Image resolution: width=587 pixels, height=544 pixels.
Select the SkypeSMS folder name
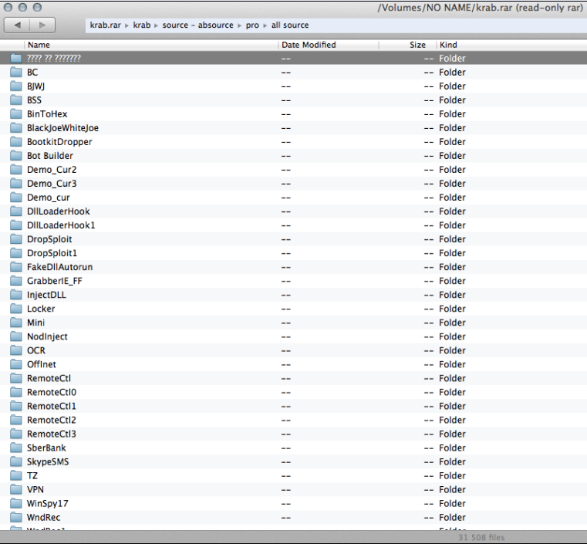point(48,461)
